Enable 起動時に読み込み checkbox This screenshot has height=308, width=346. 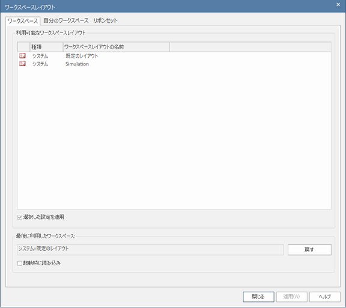(20, 263)
